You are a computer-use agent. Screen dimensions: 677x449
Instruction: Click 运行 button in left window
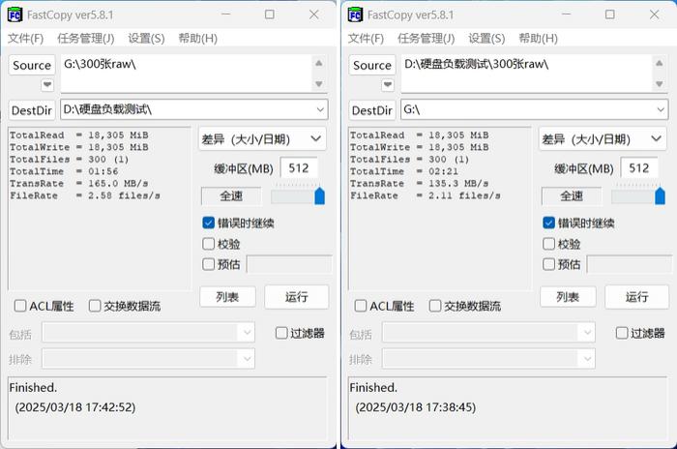pos(297,297)
